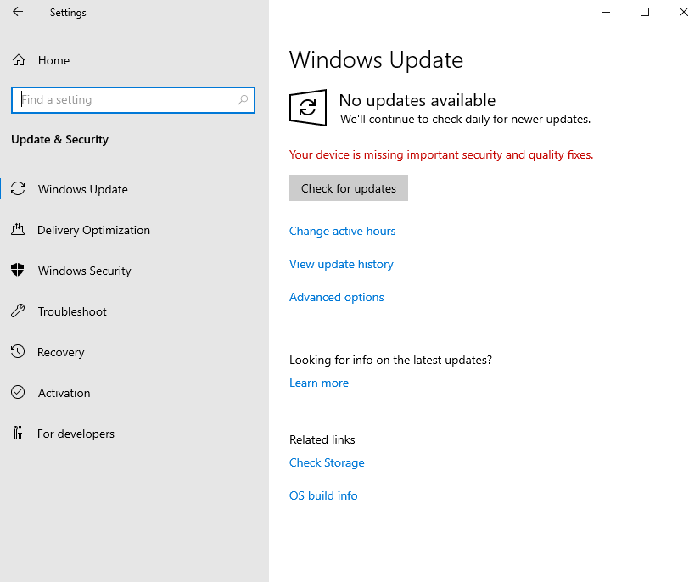
Task: Open Windows Update section label
Action: click(82, 189)
